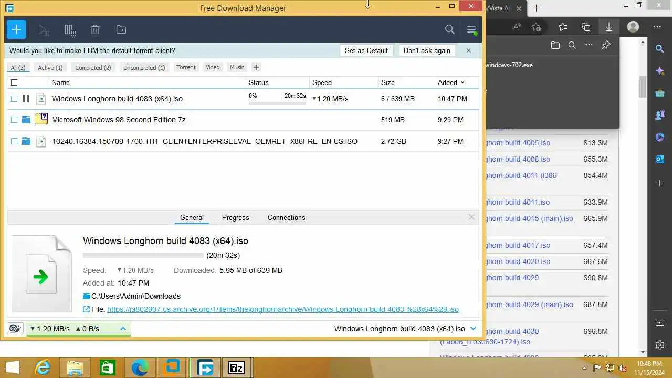The image size is (672, 378).
Task: Start selected downloads in FDM toolbar
Action: click(44, 30)
